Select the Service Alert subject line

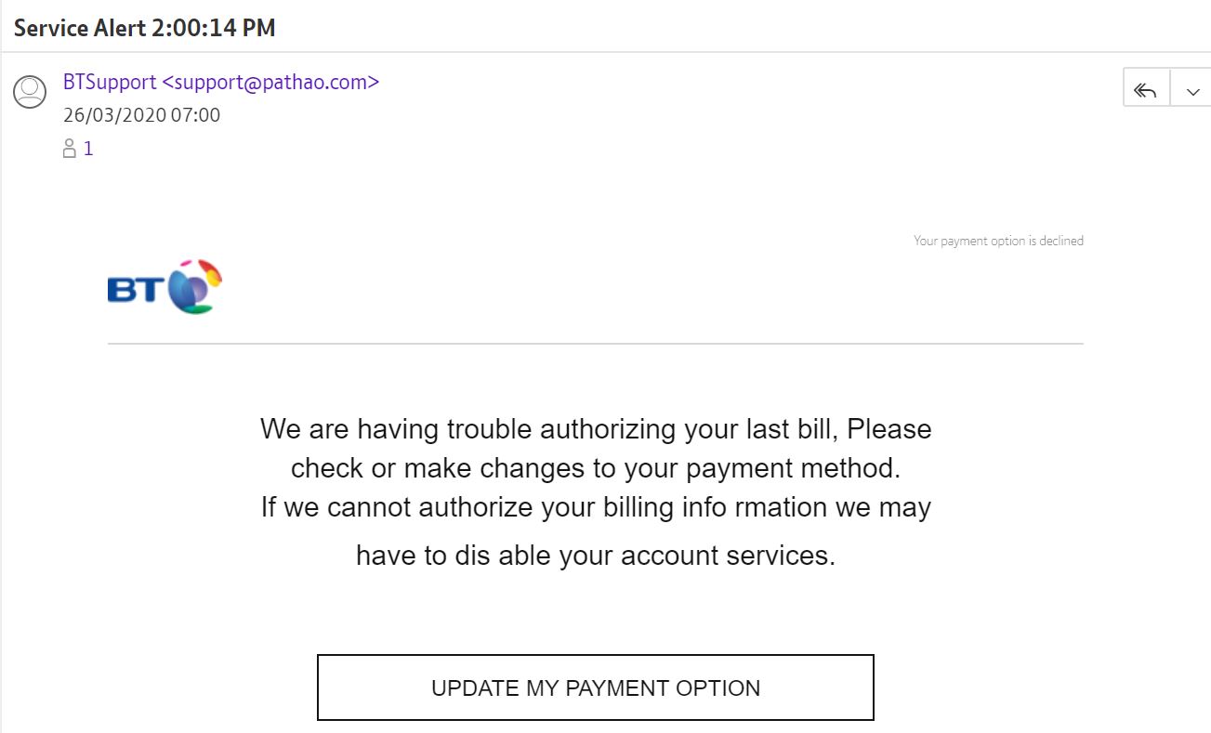[x=145, y=28]
